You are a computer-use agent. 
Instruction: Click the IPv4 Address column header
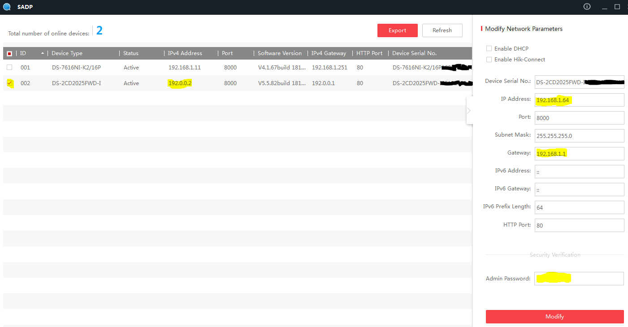click(185, 53)
